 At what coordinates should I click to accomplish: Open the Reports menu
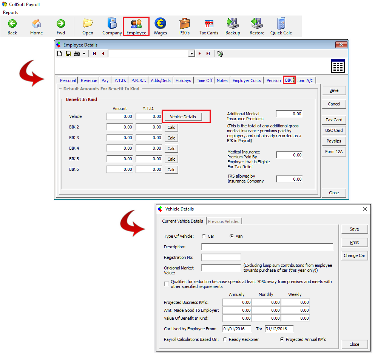(x=11, y=12)
